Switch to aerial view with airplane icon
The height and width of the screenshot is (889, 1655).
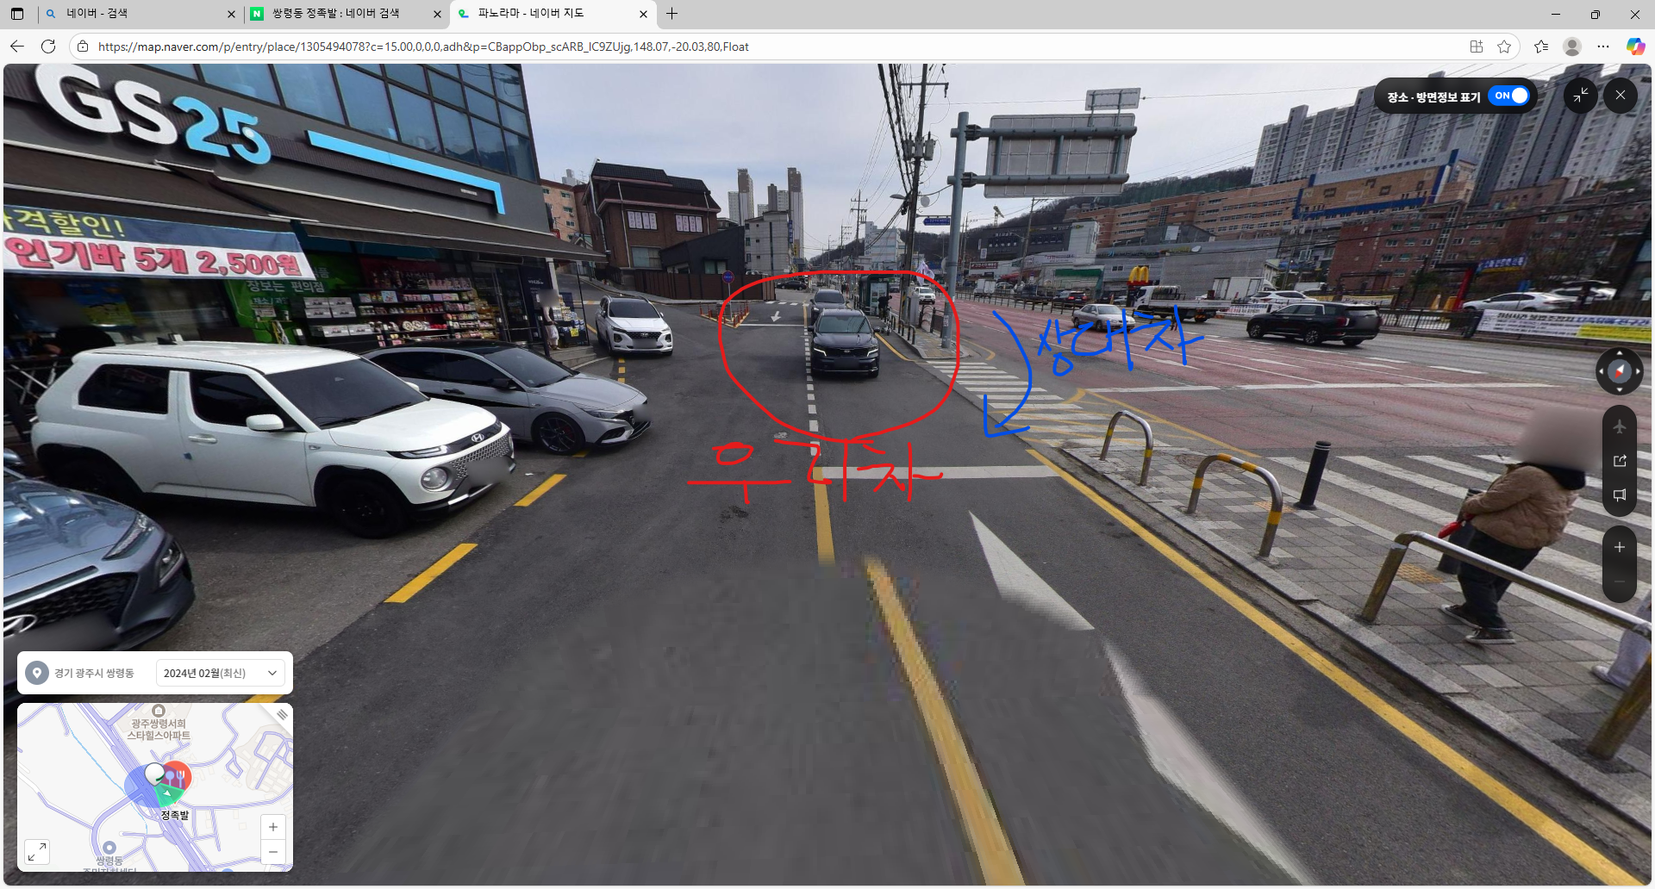click(x=1620, y=426)
